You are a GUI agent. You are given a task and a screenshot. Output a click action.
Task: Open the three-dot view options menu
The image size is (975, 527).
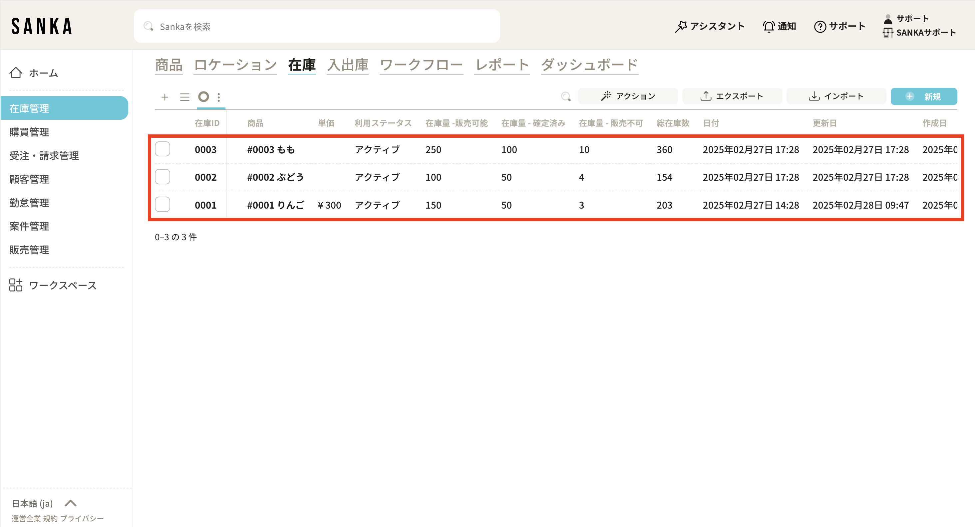coord(219,97)
